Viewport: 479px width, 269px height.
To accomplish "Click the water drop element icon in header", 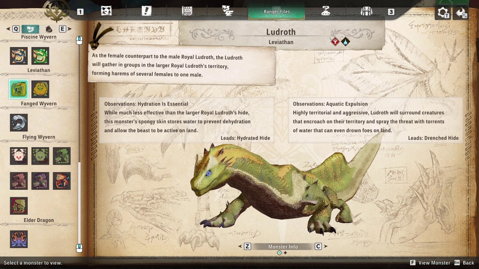I will [x=345, y=42].
